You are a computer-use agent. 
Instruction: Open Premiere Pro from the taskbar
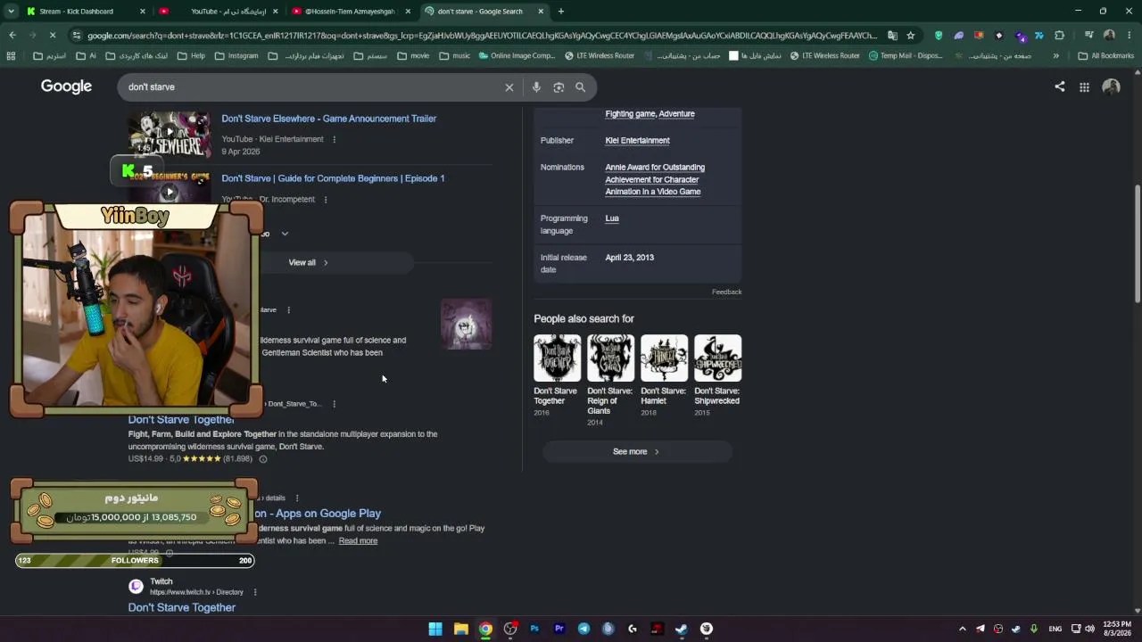tap(559, 629)
